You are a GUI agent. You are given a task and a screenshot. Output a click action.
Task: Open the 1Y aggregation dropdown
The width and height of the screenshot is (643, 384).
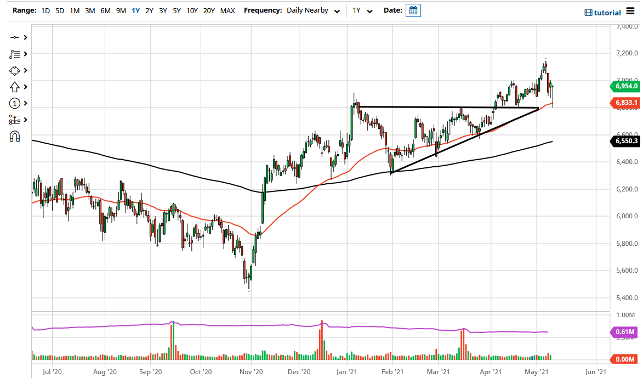click(x=362, y=10)
